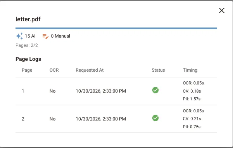Click the 'Pages: 2/2' text
The image size is (233, 148).
pos(27,45)
